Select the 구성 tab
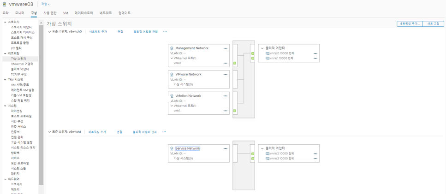The width and height of the screenshot is (446, 194). (34, 13)
